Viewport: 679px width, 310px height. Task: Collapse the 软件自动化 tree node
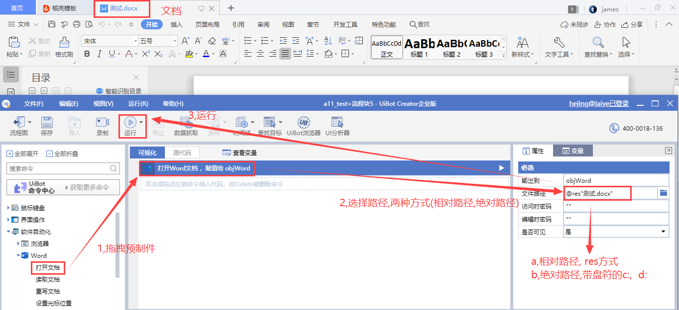(x=9, y=232)
